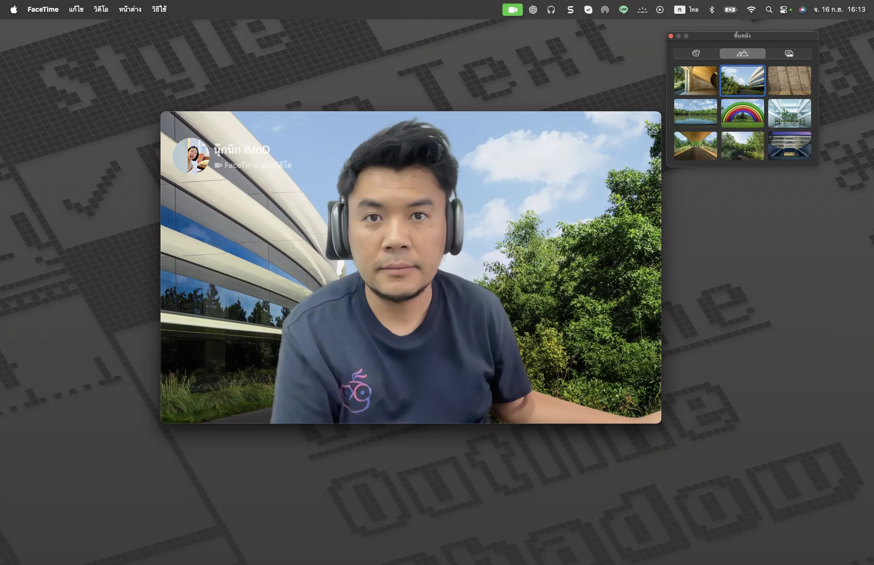The height and width of the screenshot is (565, 874).
Task: Click the Bluetooth status icon
Action: tap(712, 10)
